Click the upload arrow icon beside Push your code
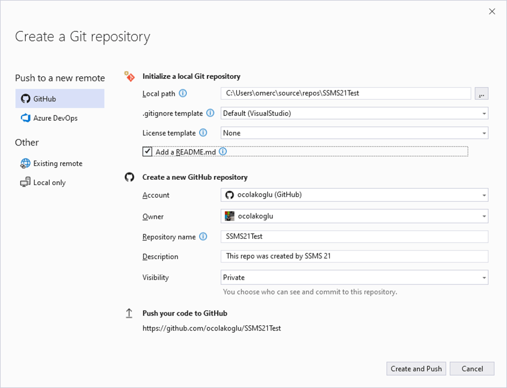The image size is (507, 388). [129, 313]
